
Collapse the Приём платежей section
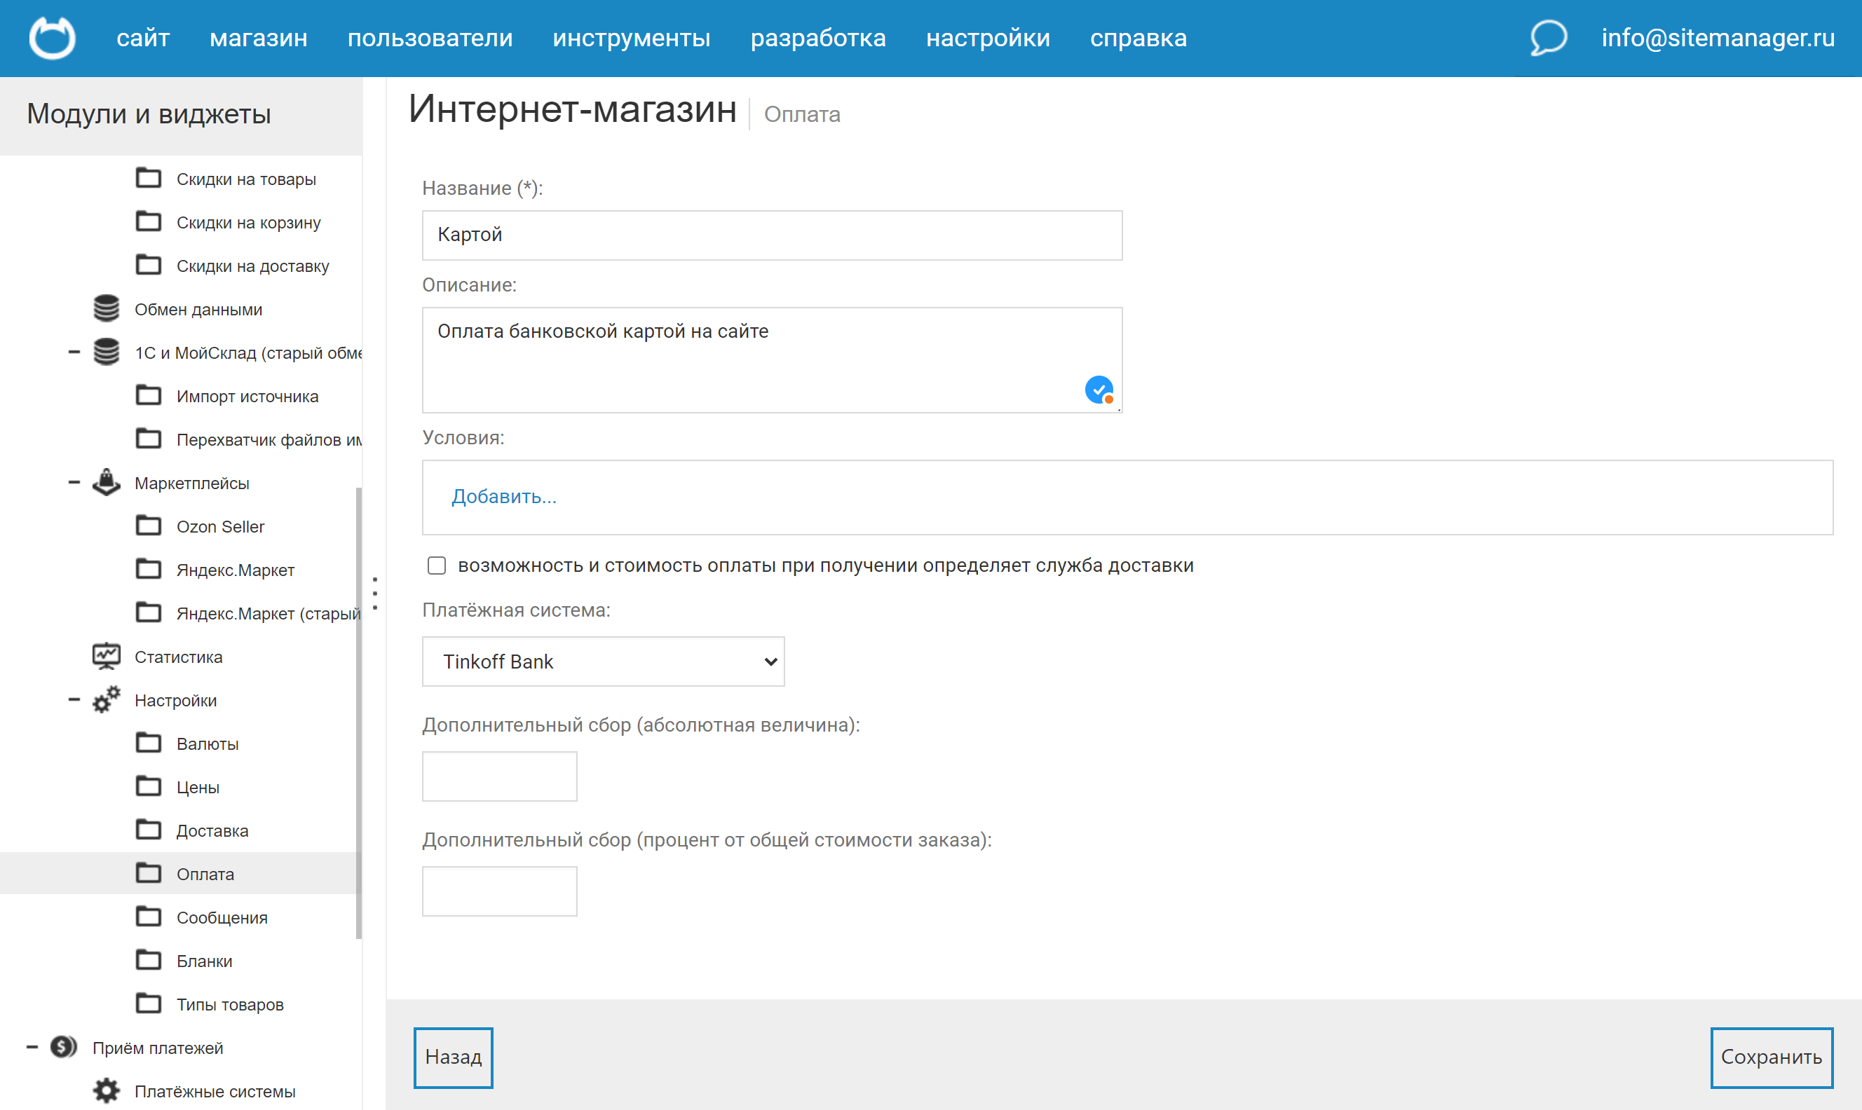32,1046
